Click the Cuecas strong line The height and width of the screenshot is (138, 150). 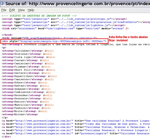pos(25,60)
